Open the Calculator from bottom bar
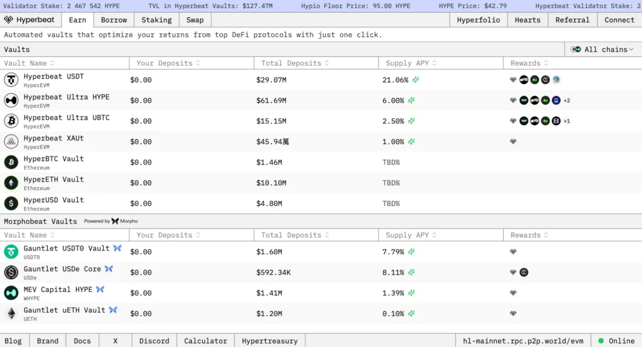 (x=205, y=341)
